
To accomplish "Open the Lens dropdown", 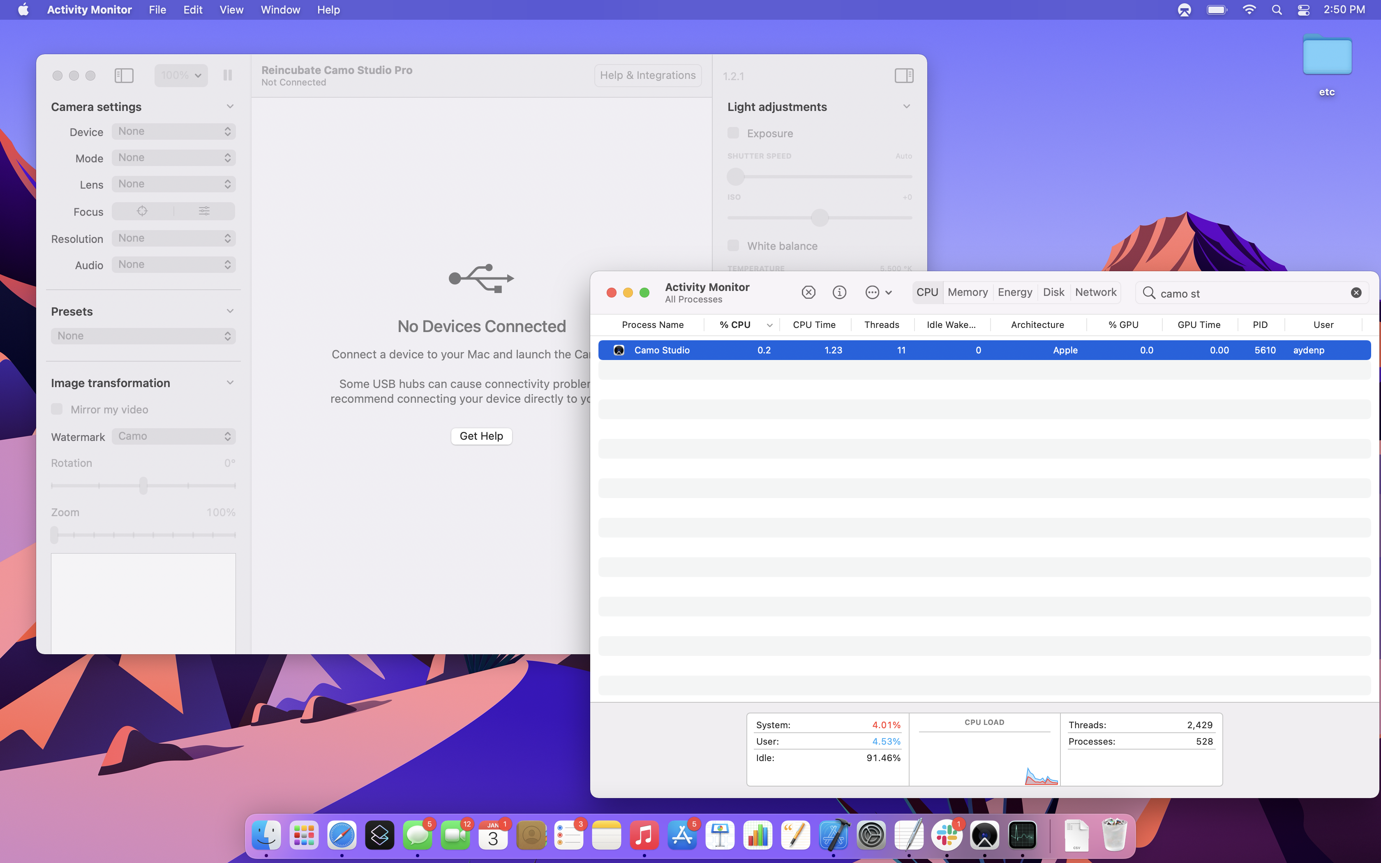I will coord(173,184).
